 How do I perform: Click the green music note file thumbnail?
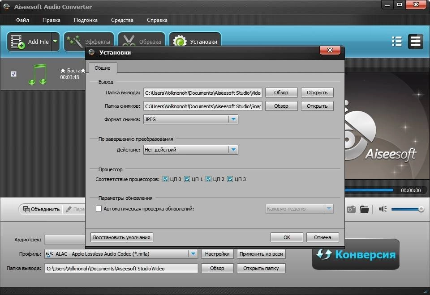click(38, 74)
